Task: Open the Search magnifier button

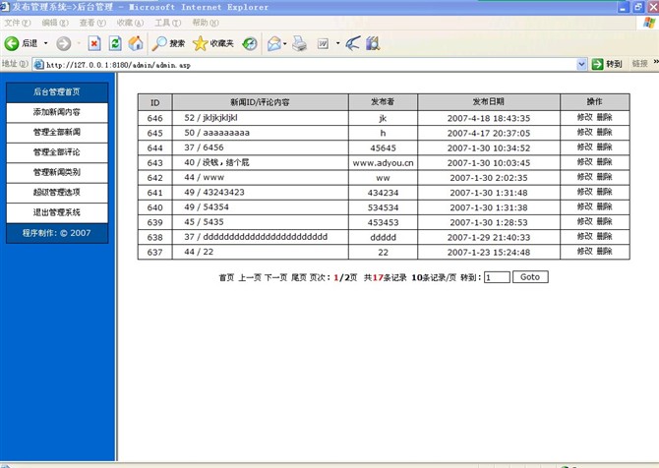Action: coord(168,43)
